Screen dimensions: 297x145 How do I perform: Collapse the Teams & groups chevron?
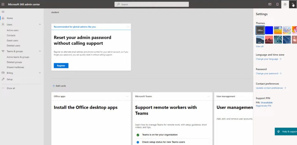point(40,51)
